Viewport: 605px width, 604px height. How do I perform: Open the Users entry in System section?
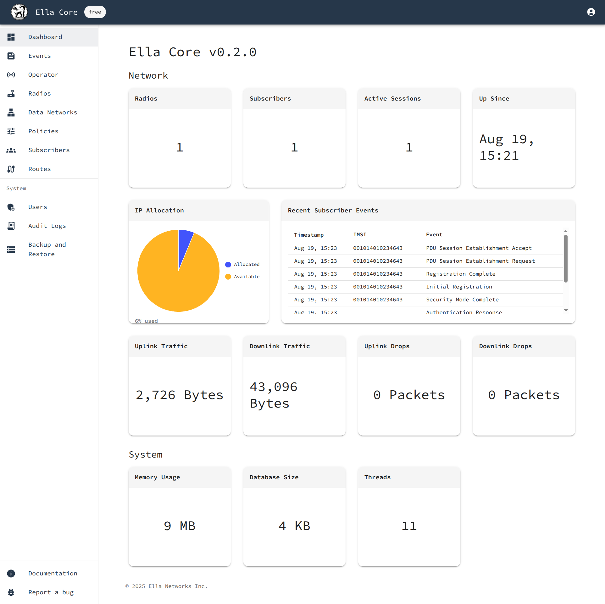pos(37,207)
